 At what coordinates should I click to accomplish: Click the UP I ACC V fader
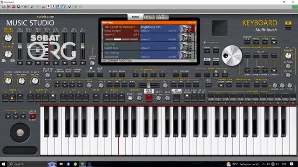pyautogui.click(x=82, y=46)
